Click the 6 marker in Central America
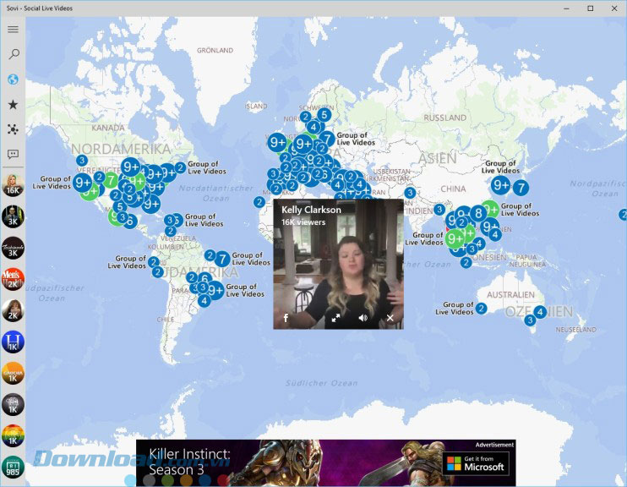Image resolution: width=627 pixels, height=487 pixels. (130, 222)
